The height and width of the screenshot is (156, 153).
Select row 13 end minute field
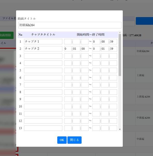pyautogui.click(x=105, y=128)
